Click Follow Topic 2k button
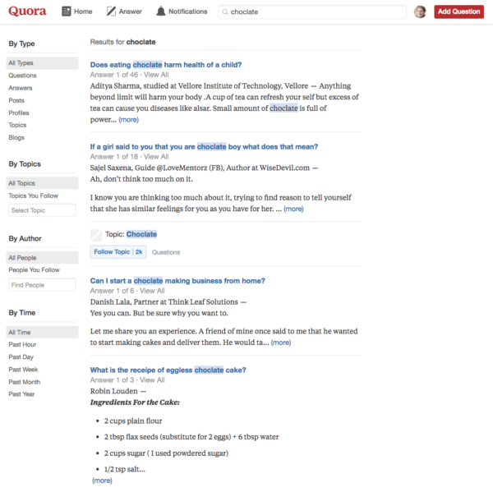493x492 pixels. coord(118,252)
